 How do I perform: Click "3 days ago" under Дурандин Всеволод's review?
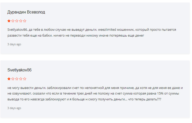point(14,44)
